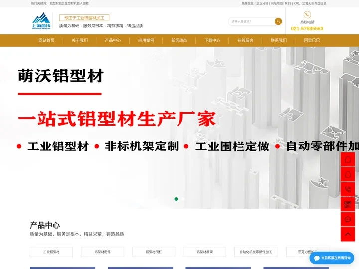The height and width of the screenshot is (269, 359).
Task: Click the 您暂无新询盘信息 link
Action: (x=315, y=3)
